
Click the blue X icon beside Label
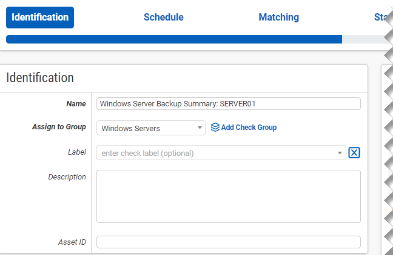355,153
